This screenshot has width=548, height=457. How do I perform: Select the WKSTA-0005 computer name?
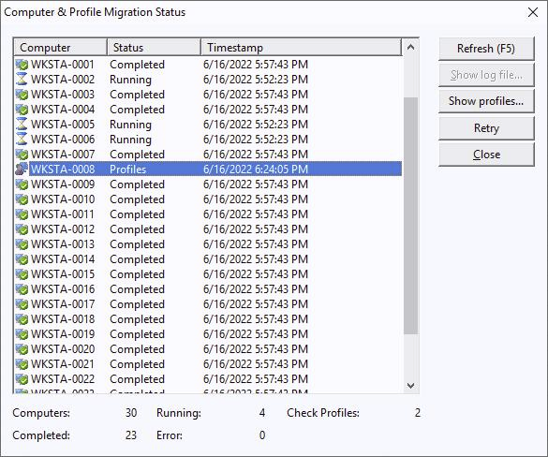[63, 125]
